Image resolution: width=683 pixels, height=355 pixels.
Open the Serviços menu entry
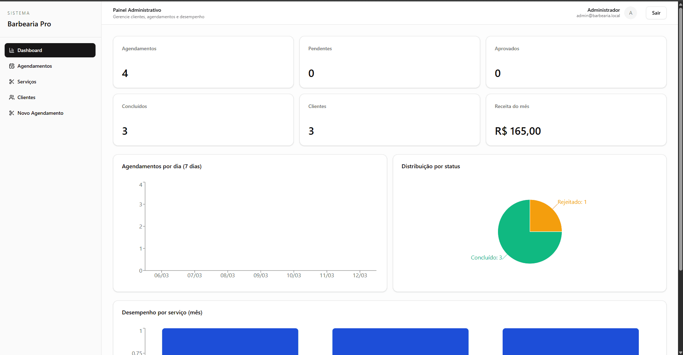pyautogui.click(x=27, y=82)
